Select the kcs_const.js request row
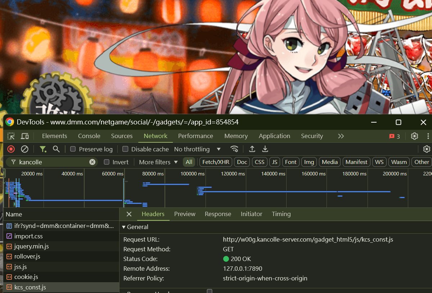The image size is (432, 293). point(61,287)
